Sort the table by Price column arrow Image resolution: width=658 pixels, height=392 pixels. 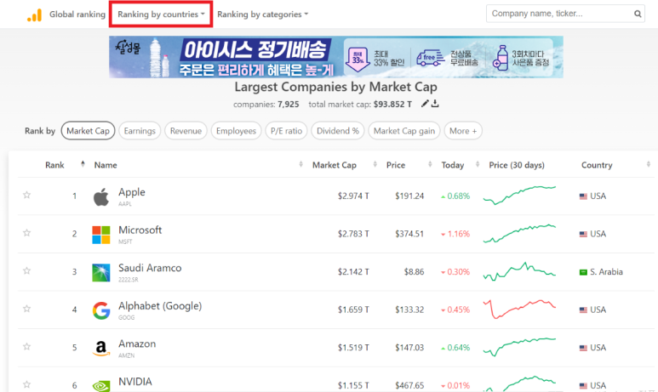coord(430,164)
